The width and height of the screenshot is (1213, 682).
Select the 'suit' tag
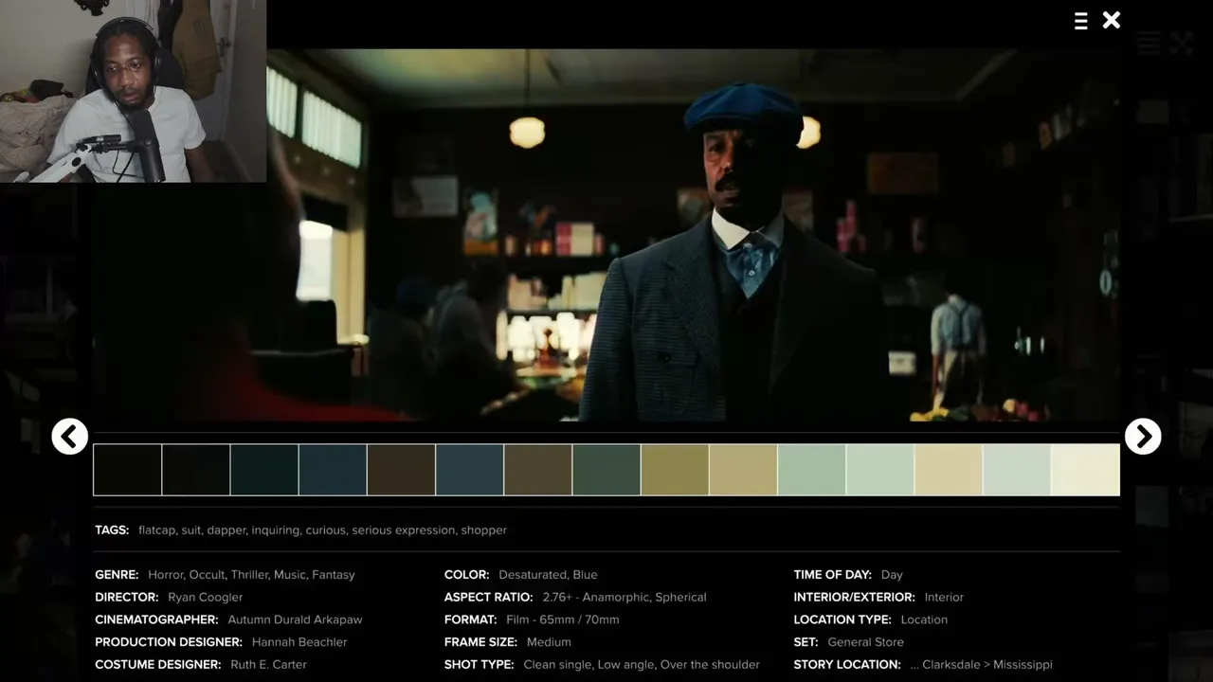[x=190, y=530]
